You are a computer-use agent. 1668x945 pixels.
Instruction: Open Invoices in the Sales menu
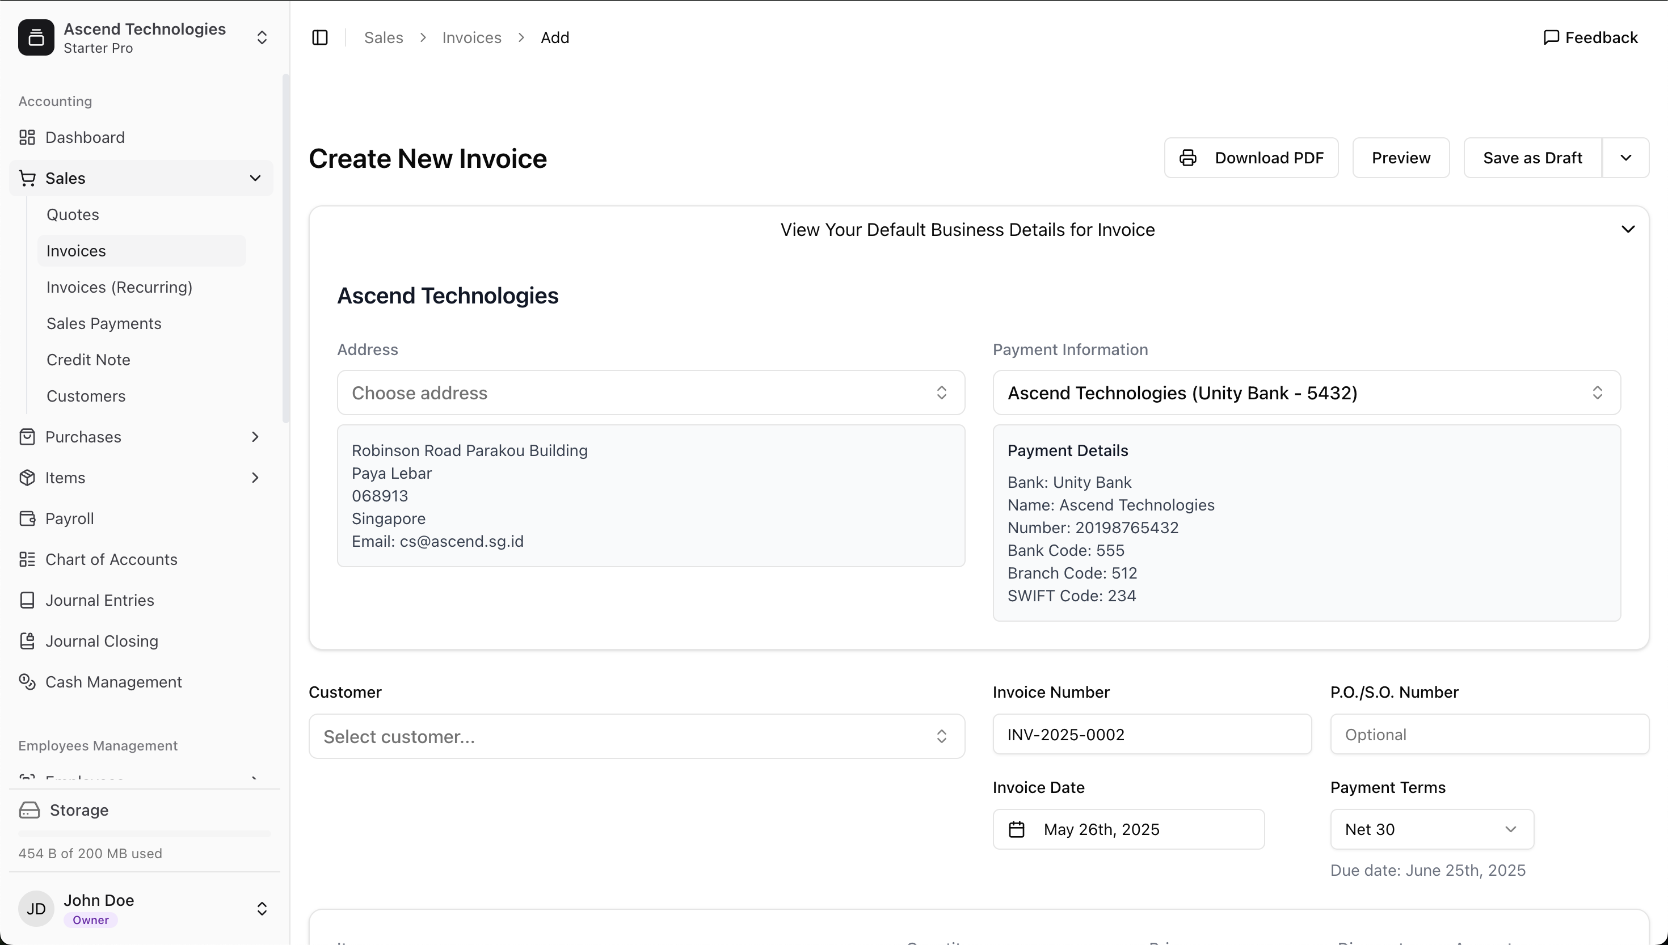tap(141, 251)
